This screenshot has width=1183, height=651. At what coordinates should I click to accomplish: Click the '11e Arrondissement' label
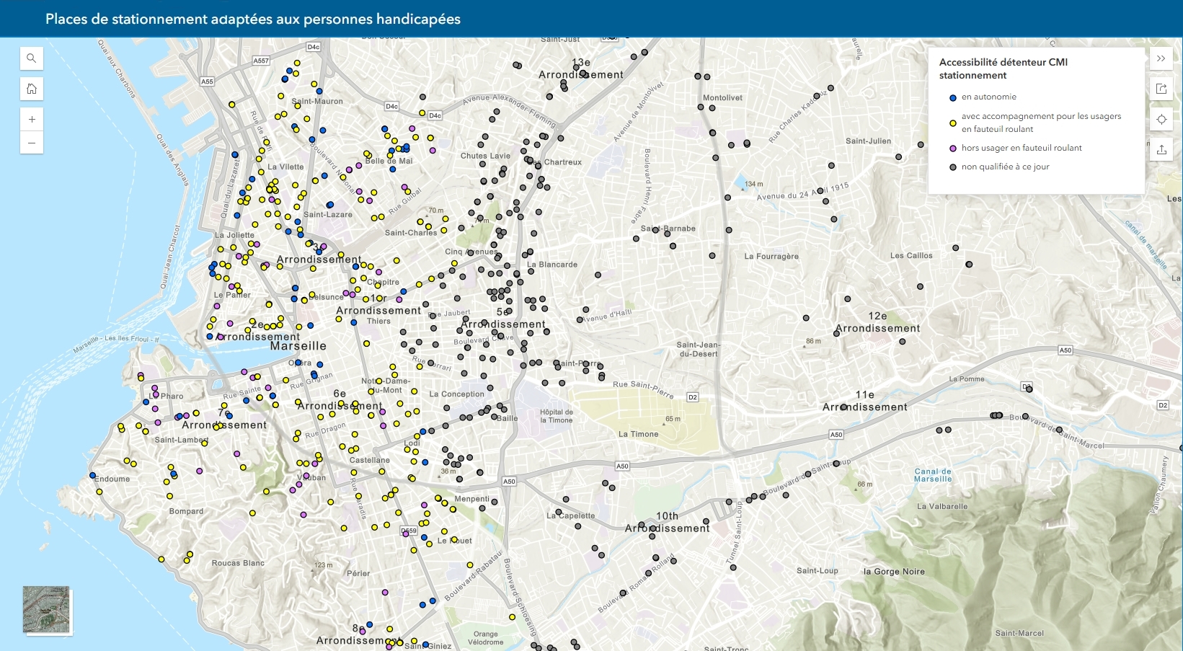(865, 401)
